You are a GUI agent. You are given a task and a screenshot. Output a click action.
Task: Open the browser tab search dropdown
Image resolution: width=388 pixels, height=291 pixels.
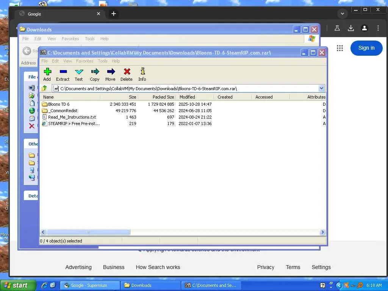click(343, 14)
